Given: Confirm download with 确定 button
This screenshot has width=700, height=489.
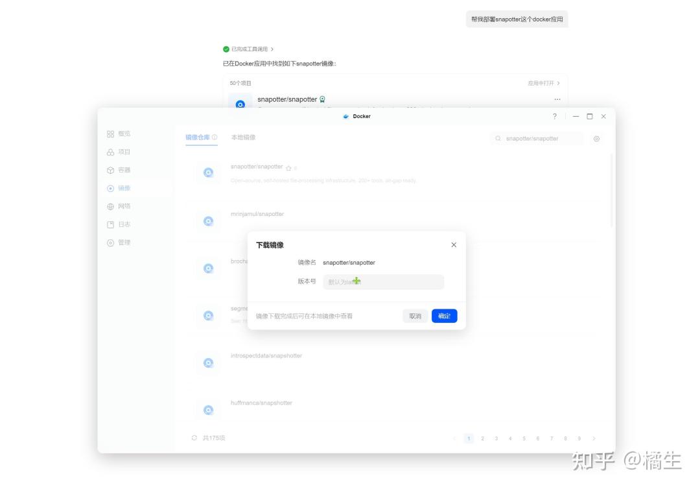Looking at the screenshot, I should 444,316.
